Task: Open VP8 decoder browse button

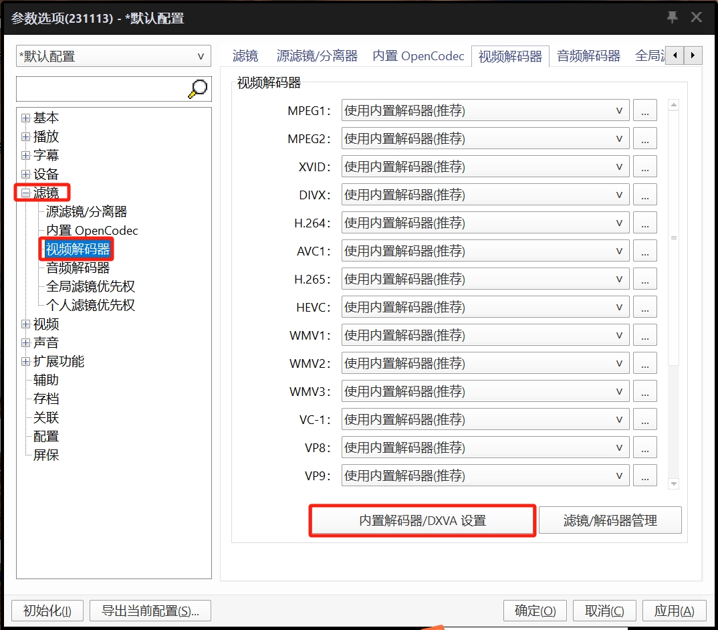Action: [x=644, y=447]
